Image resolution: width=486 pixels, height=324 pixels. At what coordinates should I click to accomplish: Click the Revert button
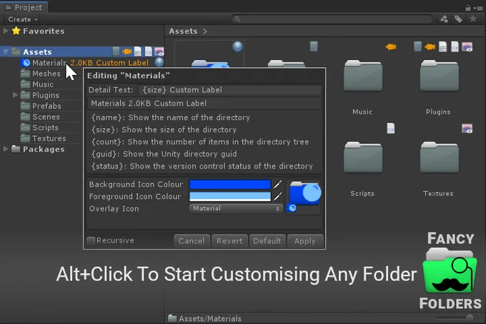[x=229, y=241]
